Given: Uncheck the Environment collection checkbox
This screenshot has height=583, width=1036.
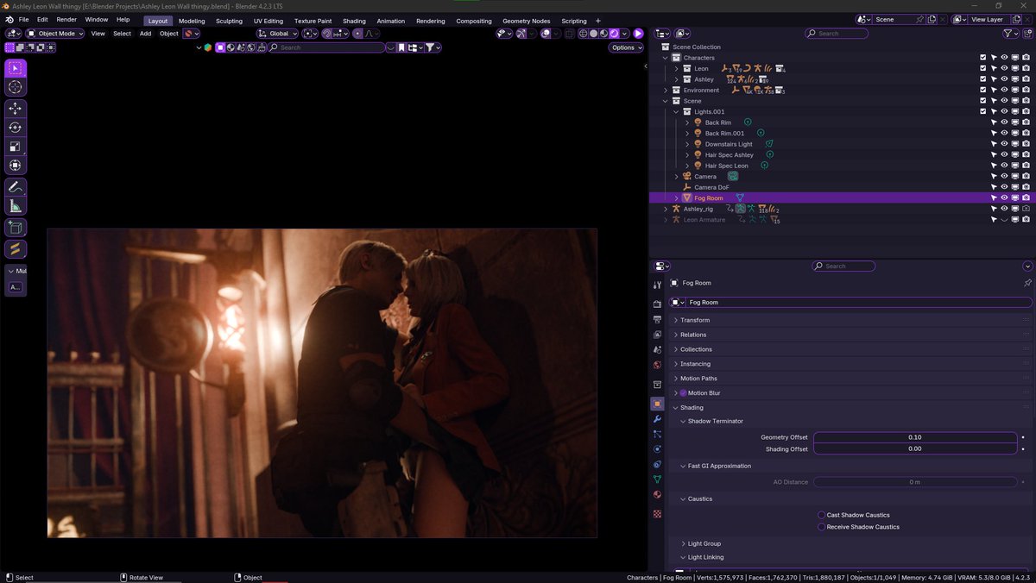Looking at the screenshot, I should click(x=982, y=90).
